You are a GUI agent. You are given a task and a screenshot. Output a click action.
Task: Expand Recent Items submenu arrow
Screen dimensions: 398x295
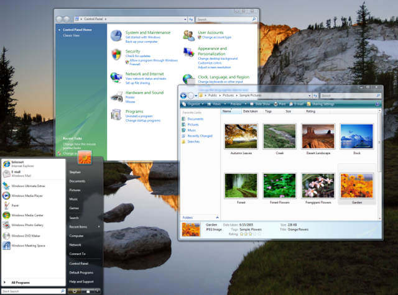click(x=99, y=227)
